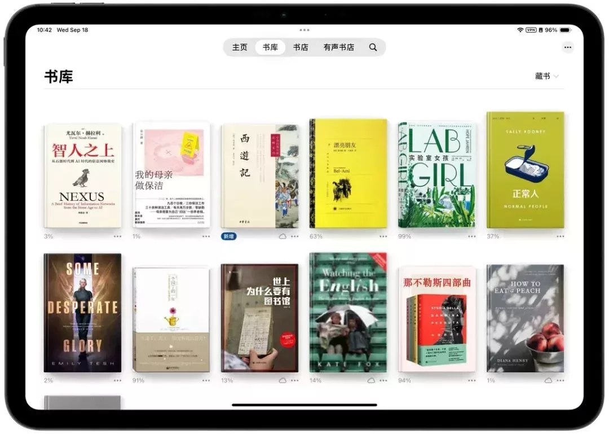Open more options for Lab Girl book
Screen dimensions: 609x434
coord(472,236)
